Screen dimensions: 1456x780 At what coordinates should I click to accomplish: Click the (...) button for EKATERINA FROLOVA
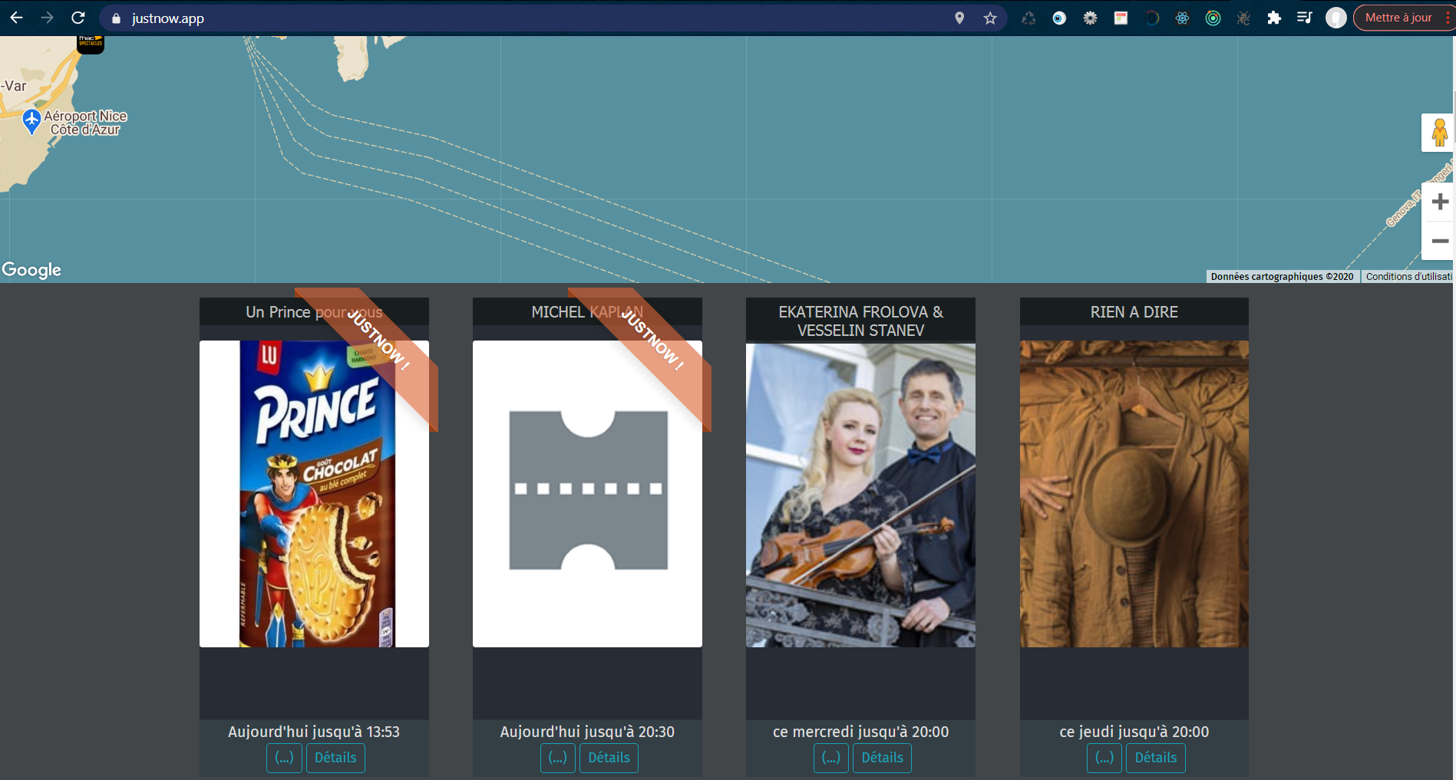point(831,758)
